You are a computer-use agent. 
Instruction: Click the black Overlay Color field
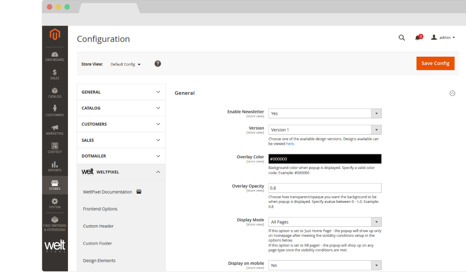pyautogui.click(x=325, y=159)
